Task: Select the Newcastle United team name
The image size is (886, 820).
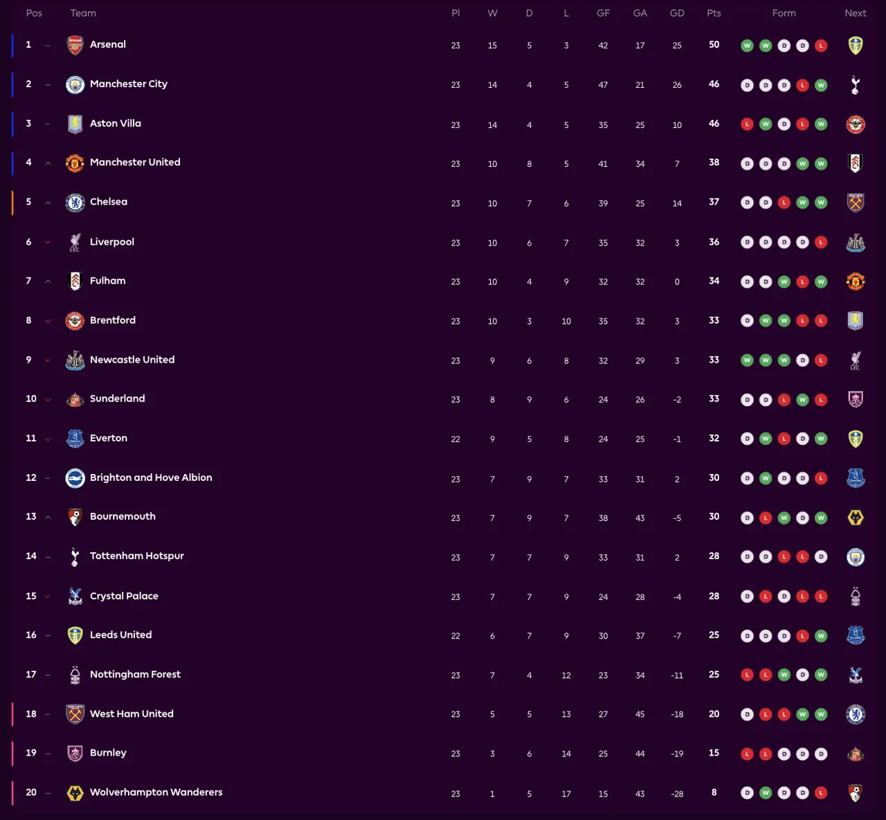Action: pos(132,360)
